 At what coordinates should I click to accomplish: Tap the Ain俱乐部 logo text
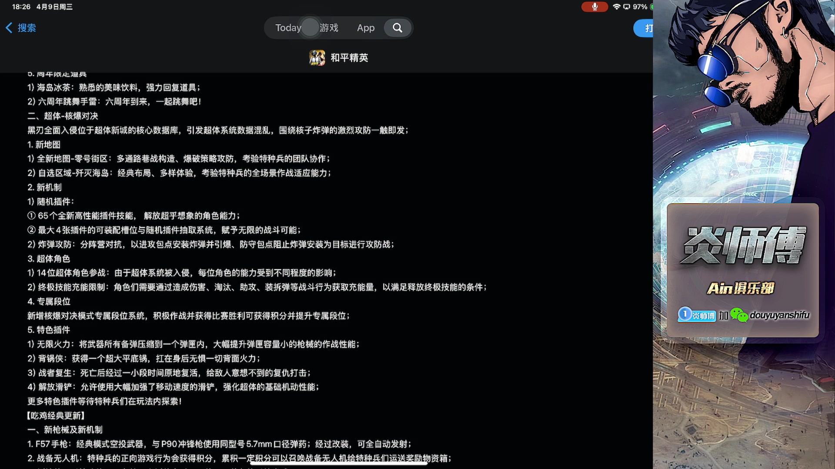point(741,288)
